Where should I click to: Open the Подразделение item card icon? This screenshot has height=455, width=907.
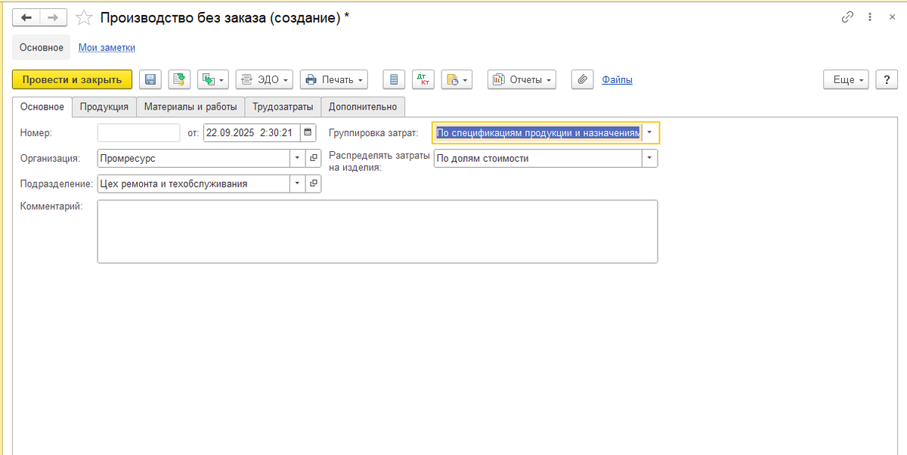pyautogui.click(x=314, y=184)
